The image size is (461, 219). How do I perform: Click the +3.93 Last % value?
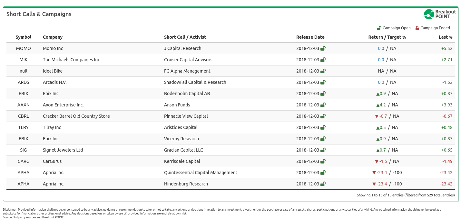click(447, 105)
